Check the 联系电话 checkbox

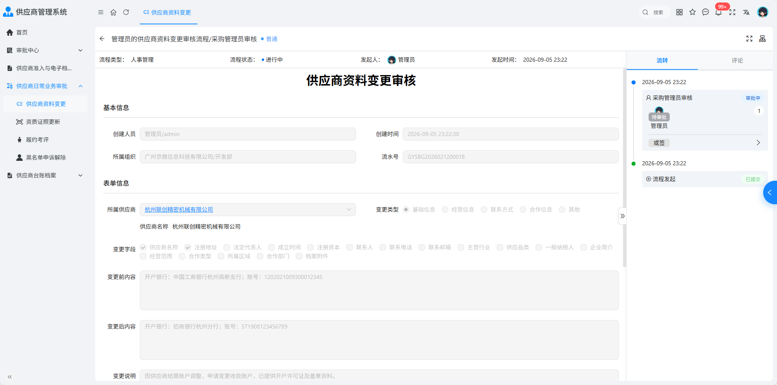click(x=383, y=247)
